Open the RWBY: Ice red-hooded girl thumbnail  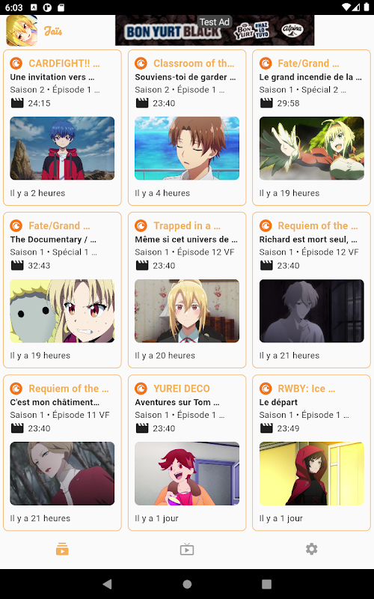311,474
